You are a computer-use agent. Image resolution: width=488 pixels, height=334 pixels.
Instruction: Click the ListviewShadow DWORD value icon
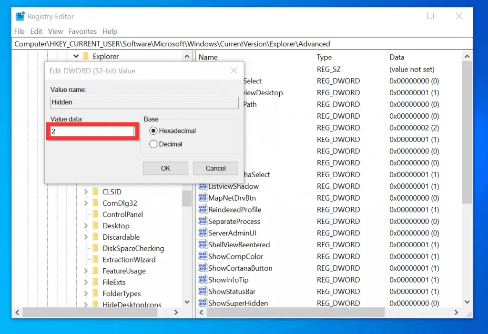[x=203, y=186]
